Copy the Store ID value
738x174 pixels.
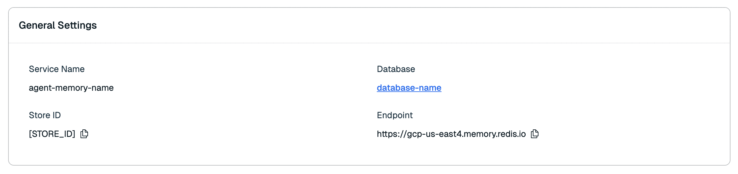84,134
